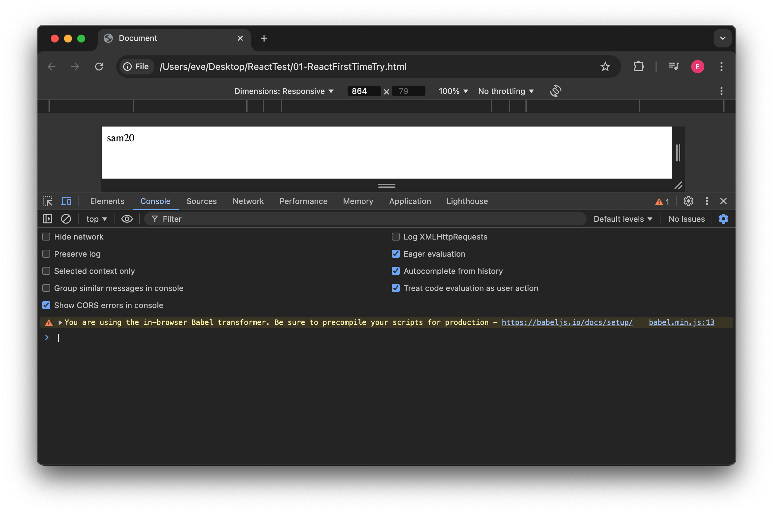Select the Inspect element tool
The height and width of the screenshot is (514, 773).
click(x=48, y=201)
